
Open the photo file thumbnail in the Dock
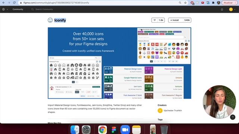[153, 129]
